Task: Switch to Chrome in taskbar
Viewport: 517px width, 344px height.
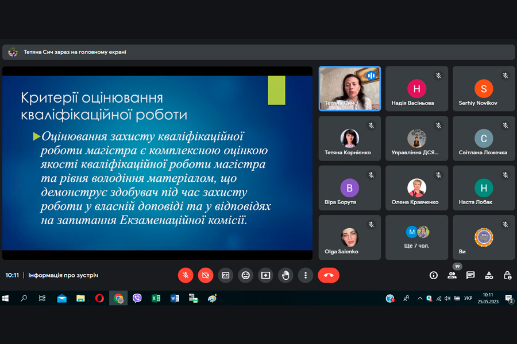Action: coord(118,298)
